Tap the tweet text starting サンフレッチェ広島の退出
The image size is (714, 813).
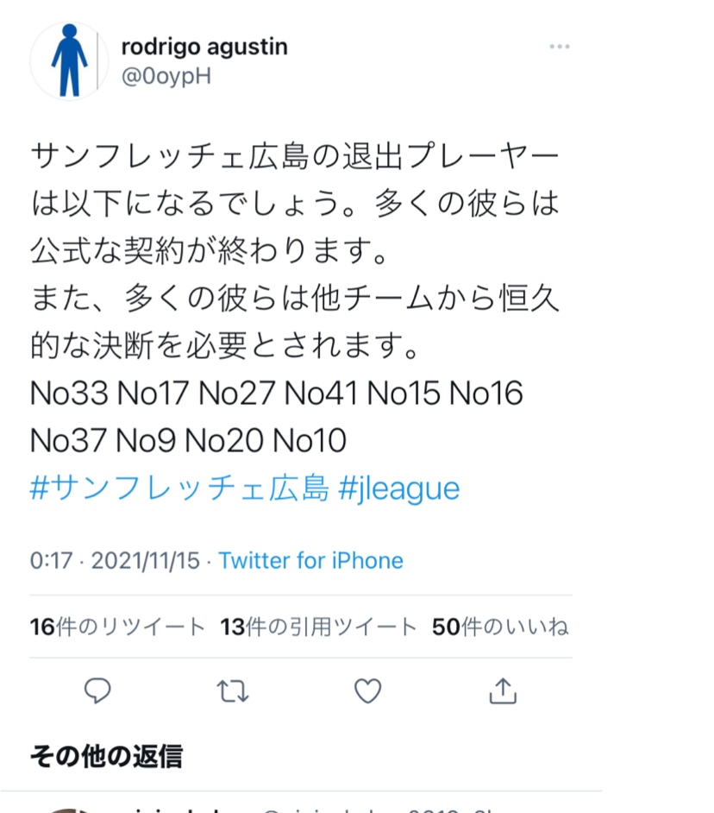[x=295, y=250]
